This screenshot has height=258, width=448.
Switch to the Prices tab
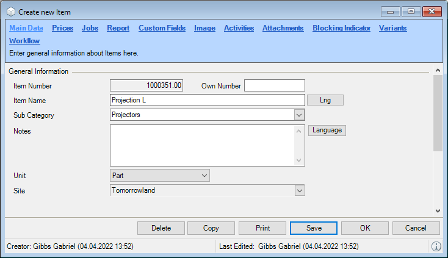[63, 28]
